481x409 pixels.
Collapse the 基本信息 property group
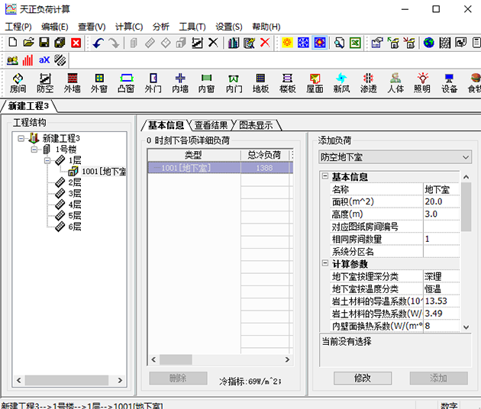(324, 177)
